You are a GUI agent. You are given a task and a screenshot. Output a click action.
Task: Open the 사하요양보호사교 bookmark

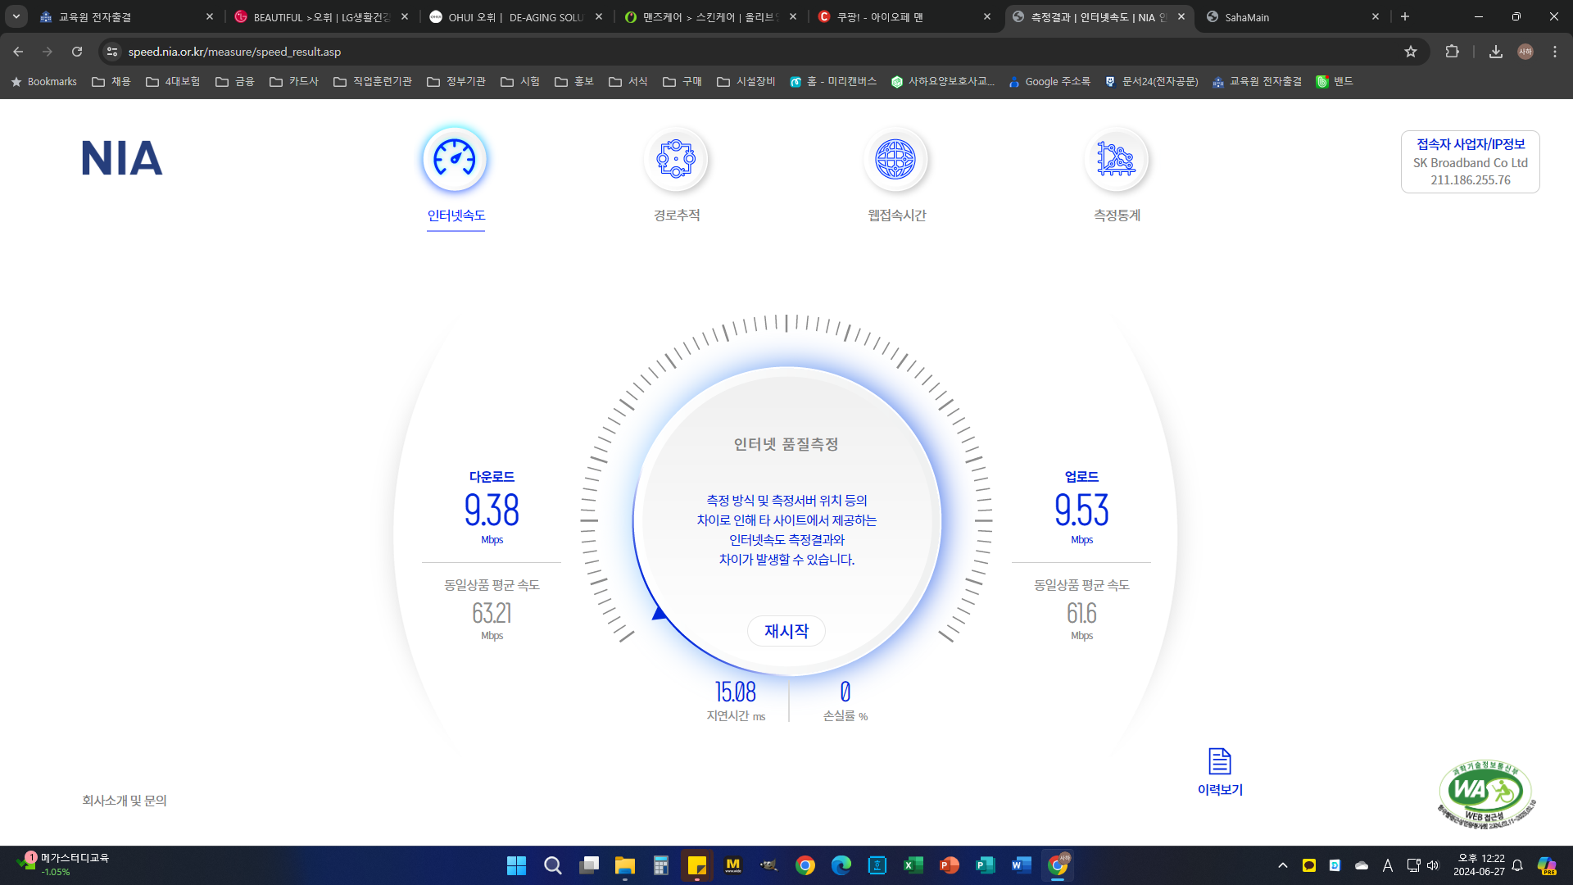[943, 81]
